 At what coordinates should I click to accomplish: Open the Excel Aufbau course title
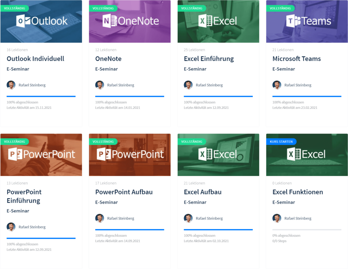(x=203, y=192)
